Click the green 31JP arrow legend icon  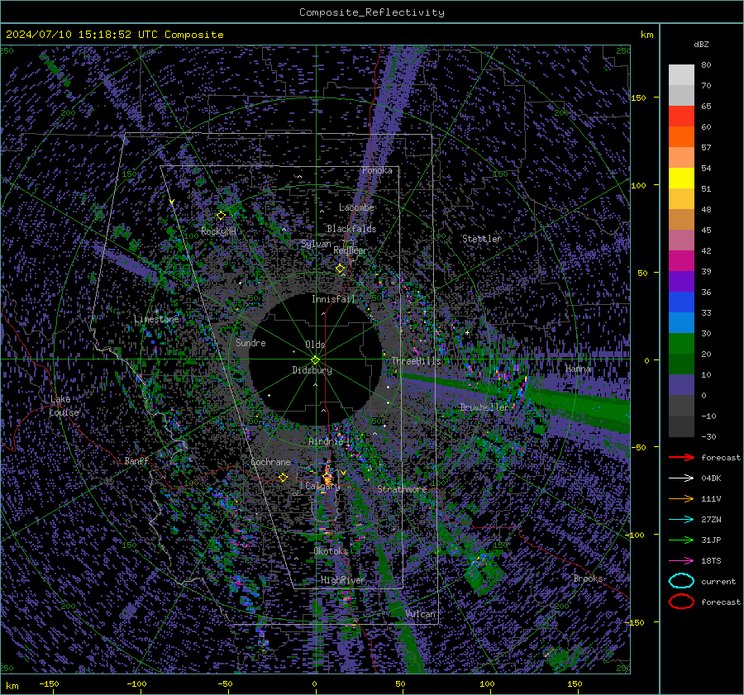(x=681, y=540)
